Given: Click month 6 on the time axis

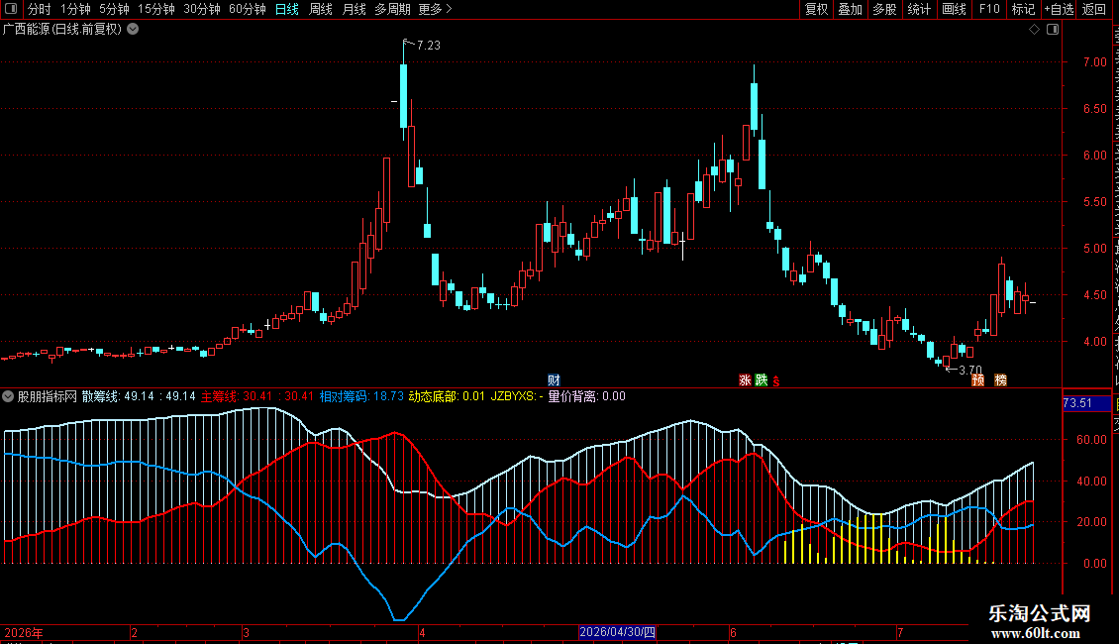Looking at the screenshot, I should point(733,632).
